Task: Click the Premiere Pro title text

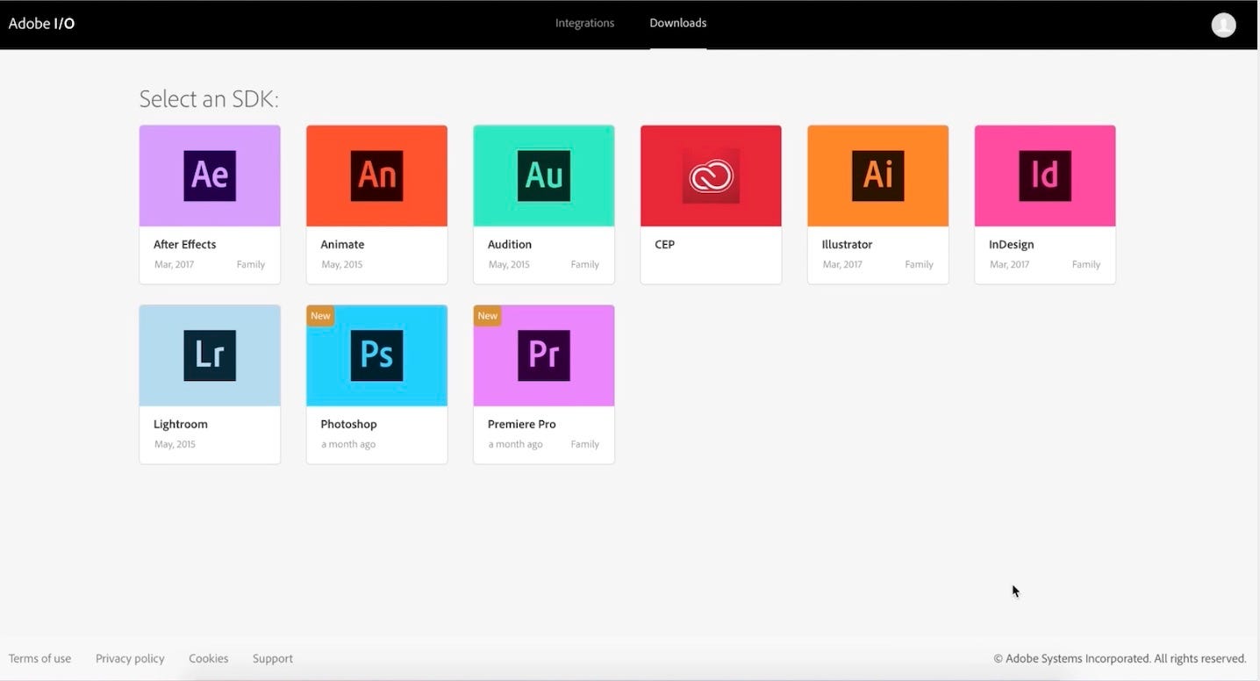Action: click(x=521, y=424)
